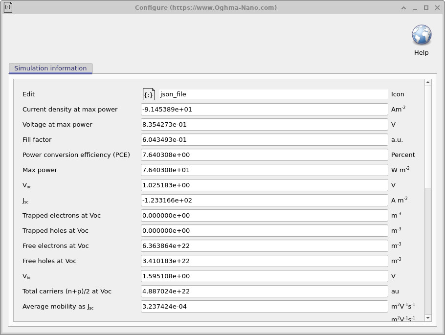The height and width of the screenshot is (335, 445).
Task: Click the Voc value field
Action: [264, 185]
